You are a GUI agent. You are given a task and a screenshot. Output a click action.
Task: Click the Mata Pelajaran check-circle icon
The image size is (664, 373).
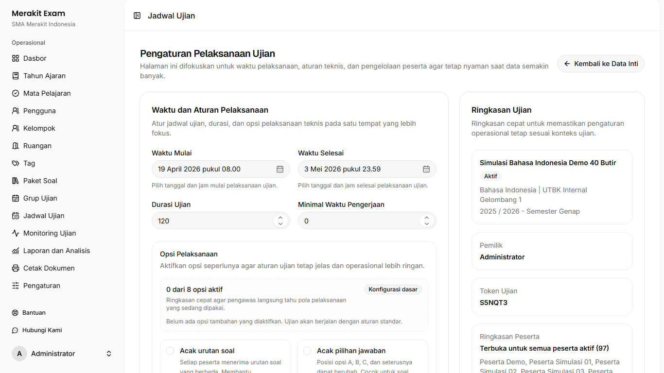16,93
